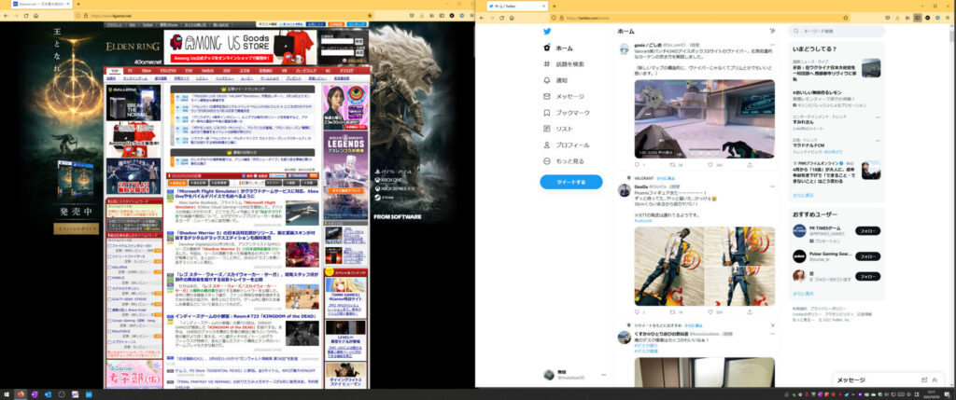This screenshot has height=400, width=956.
Task: Follow PR TIMESゲーム
Action: click(867, 230)
